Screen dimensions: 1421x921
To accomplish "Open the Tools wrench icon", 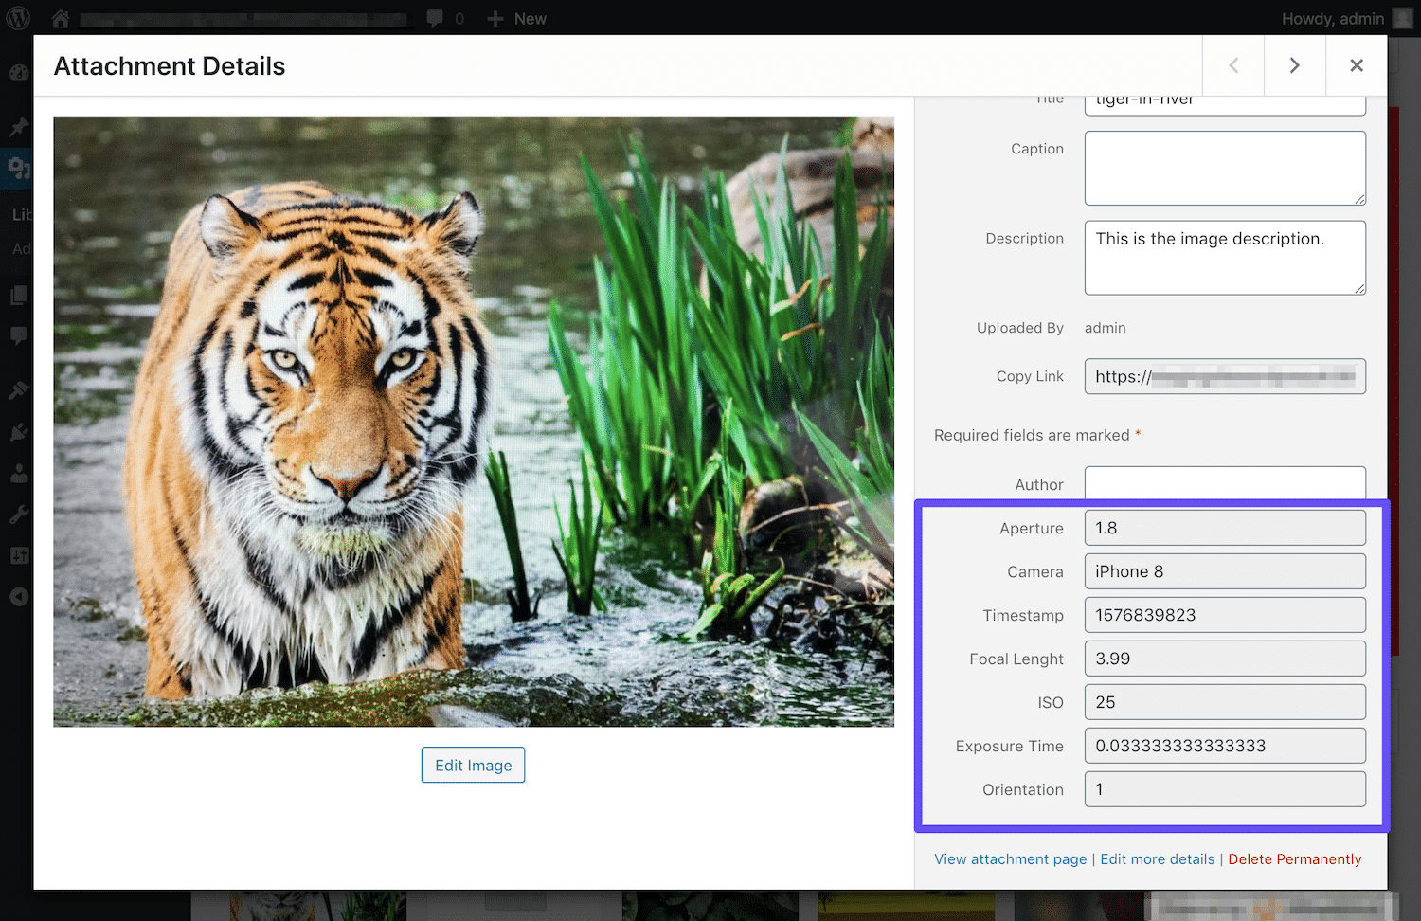I will tap(18, 514).
